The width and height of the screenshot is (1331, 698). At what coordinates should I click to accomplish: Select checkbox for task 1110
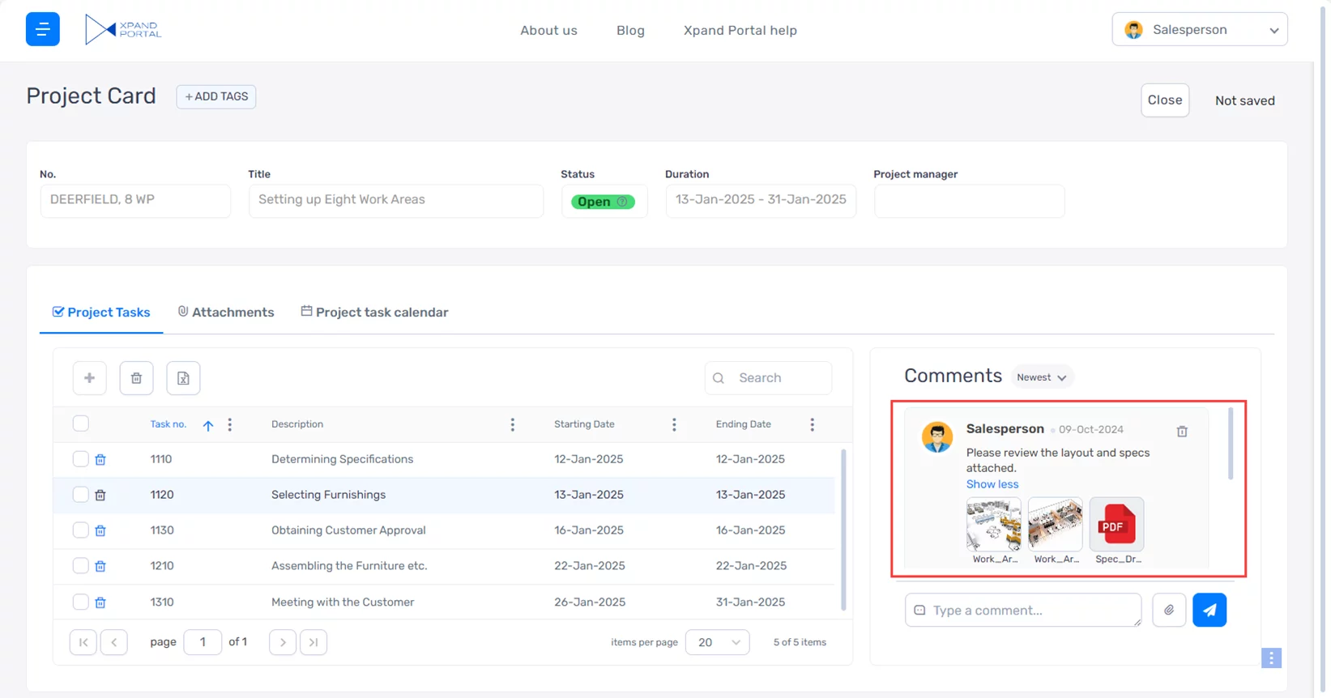[x=80, y=459]
